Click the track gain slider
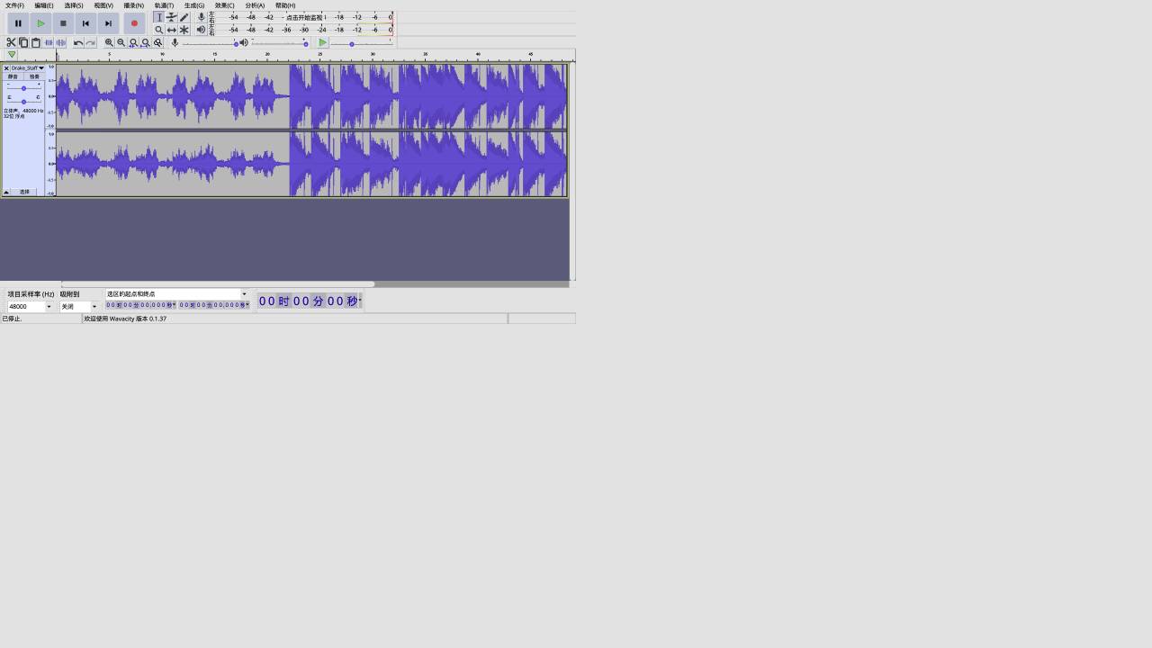Screen dimensions: 1152x648 click(x=23, y=88)
